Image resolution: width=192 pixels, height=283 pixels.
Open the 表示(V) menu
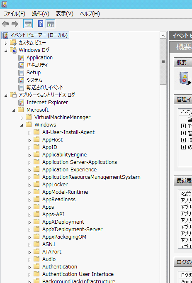pyautogui.click(x=65, y=14)
